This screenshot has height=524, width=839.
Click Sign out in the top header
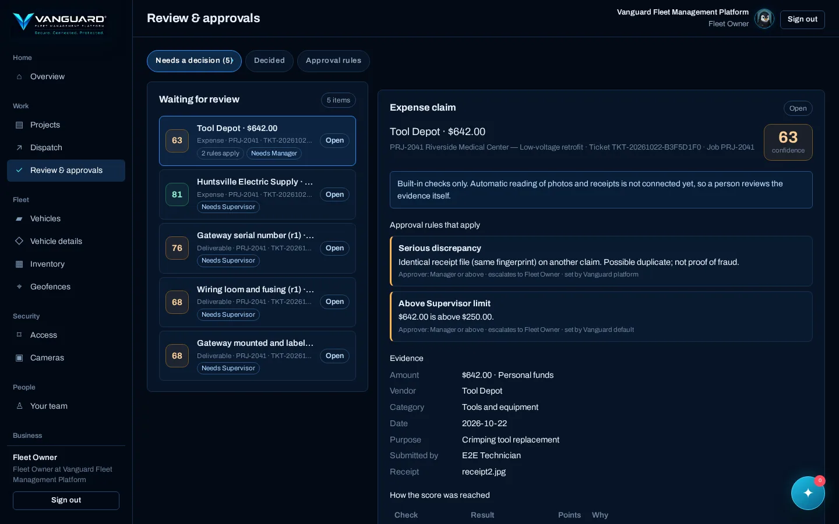click(802, 19)
